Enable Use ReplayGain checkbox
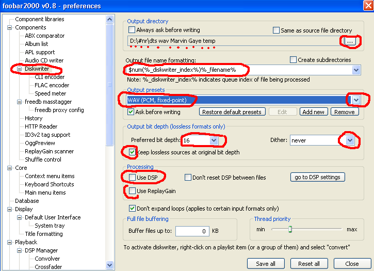The width and height of the screenshot is (374, 271). pos(132,191)
